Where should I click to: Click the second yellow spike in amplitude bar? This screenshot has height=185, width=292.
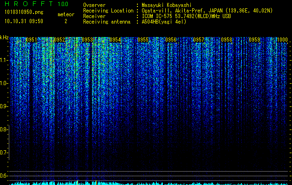pyautogui.click(x=96, y=183)
